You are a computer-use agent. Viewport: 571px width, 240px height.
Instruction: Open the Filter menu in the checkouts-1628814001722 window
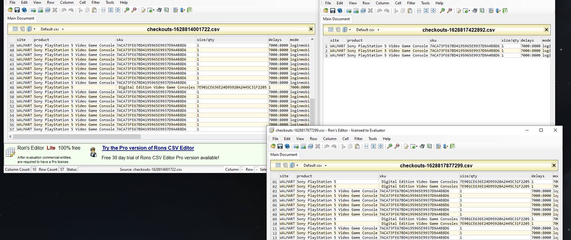click(96, 2)
